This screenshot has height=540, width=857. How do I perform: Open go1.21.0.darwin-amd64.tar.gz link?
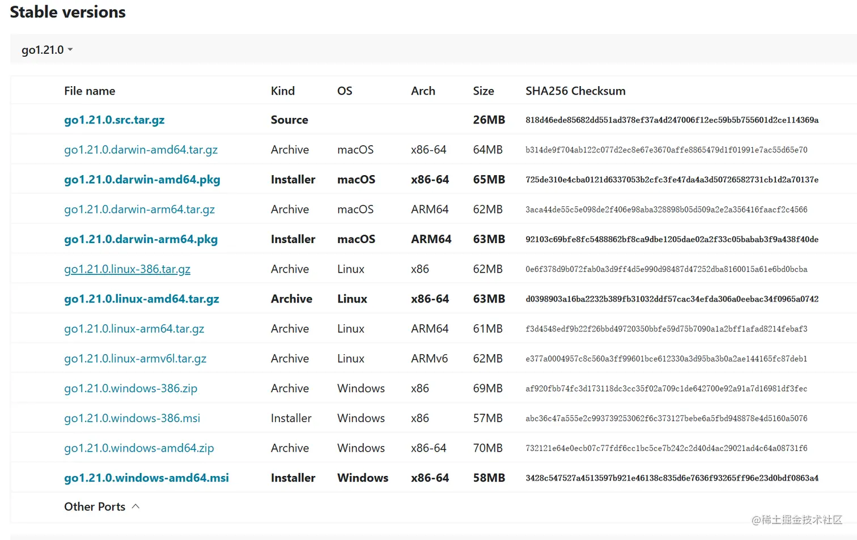(x=141, y=150)
